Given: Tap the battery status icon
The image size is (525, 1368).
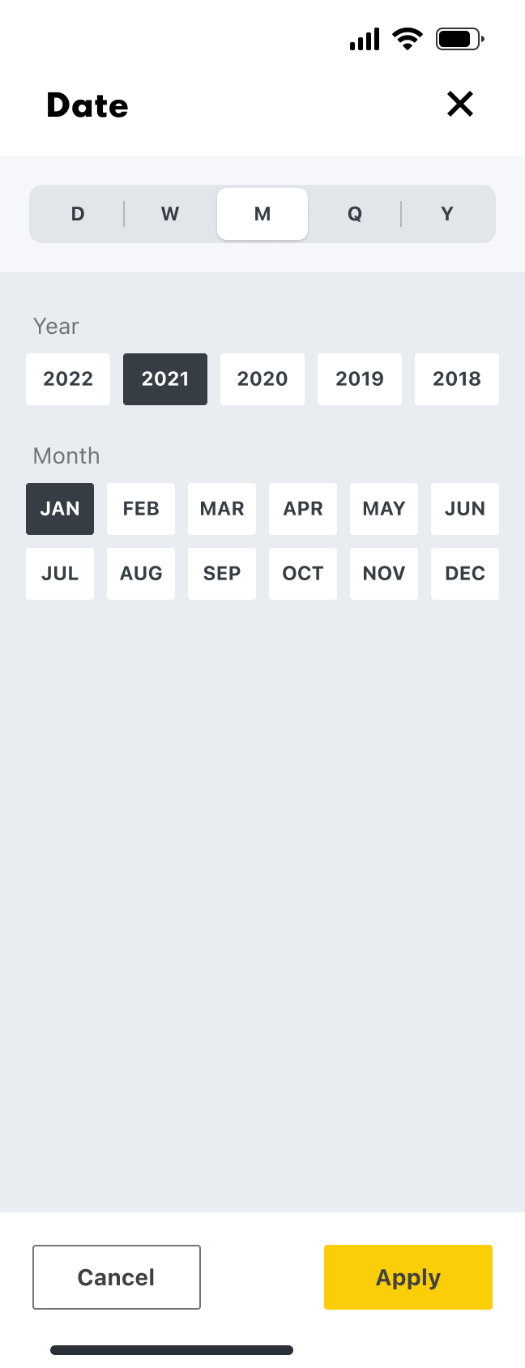Looking at the screenshot, I should 459,38.
